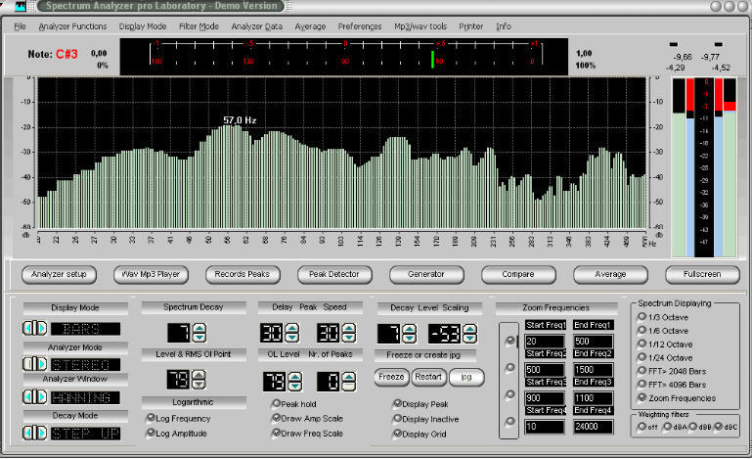Click the application icon in title bar
Viewport: 752px width, 459px height.
21,6
